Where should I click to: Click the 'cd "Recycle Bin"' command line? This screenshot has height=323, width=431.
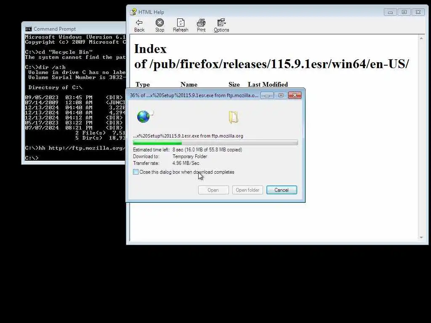(59, 52)
